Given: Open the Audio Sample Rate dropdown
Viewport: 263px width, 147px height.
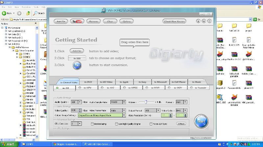Looking at the screenshot, I should (124, 102).
